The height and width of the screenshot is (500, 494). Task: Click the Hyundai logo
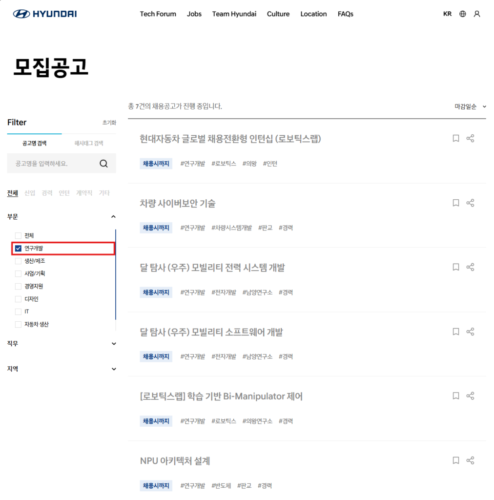coord(44,14)
